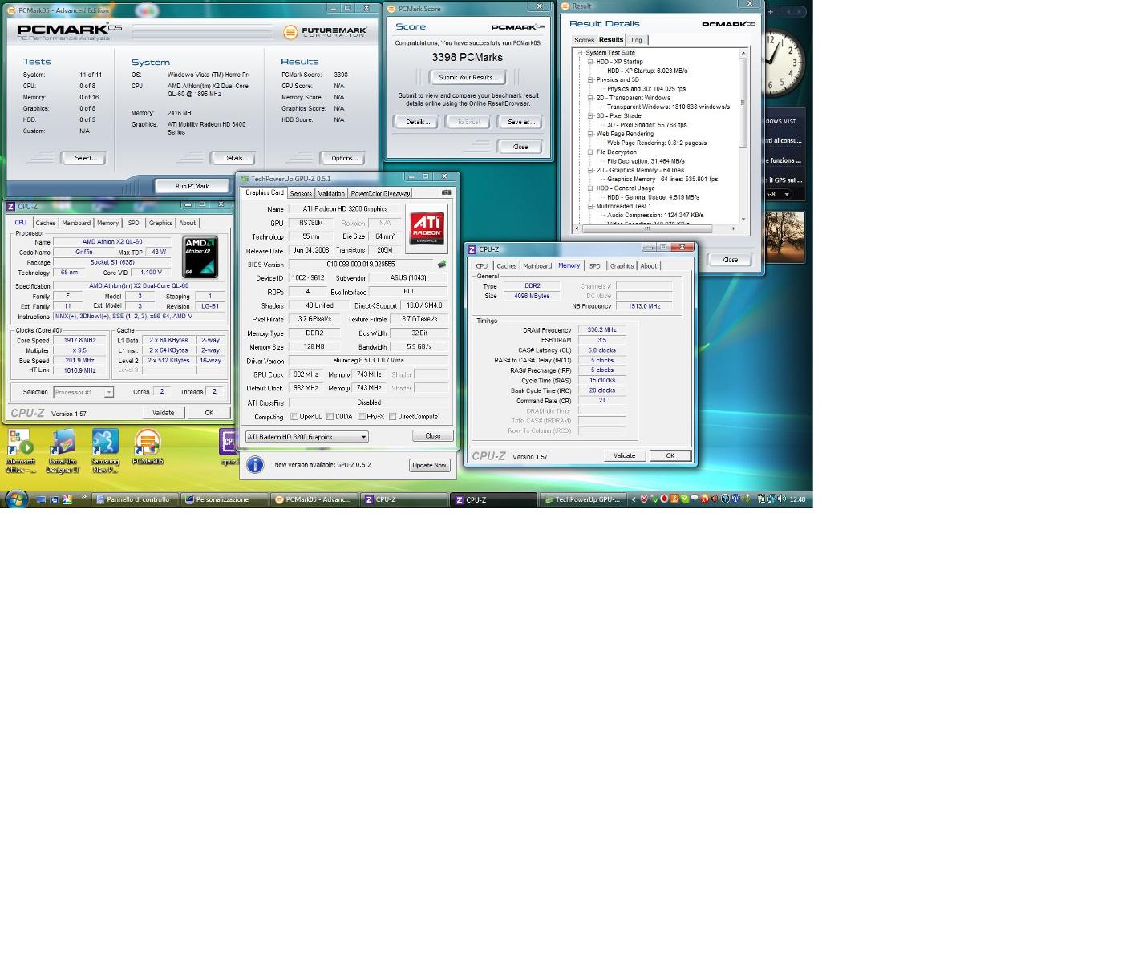Click scroll down arrow in Result Details
Viewport: 1142px width, 962px height.
(x=743, y=220)
